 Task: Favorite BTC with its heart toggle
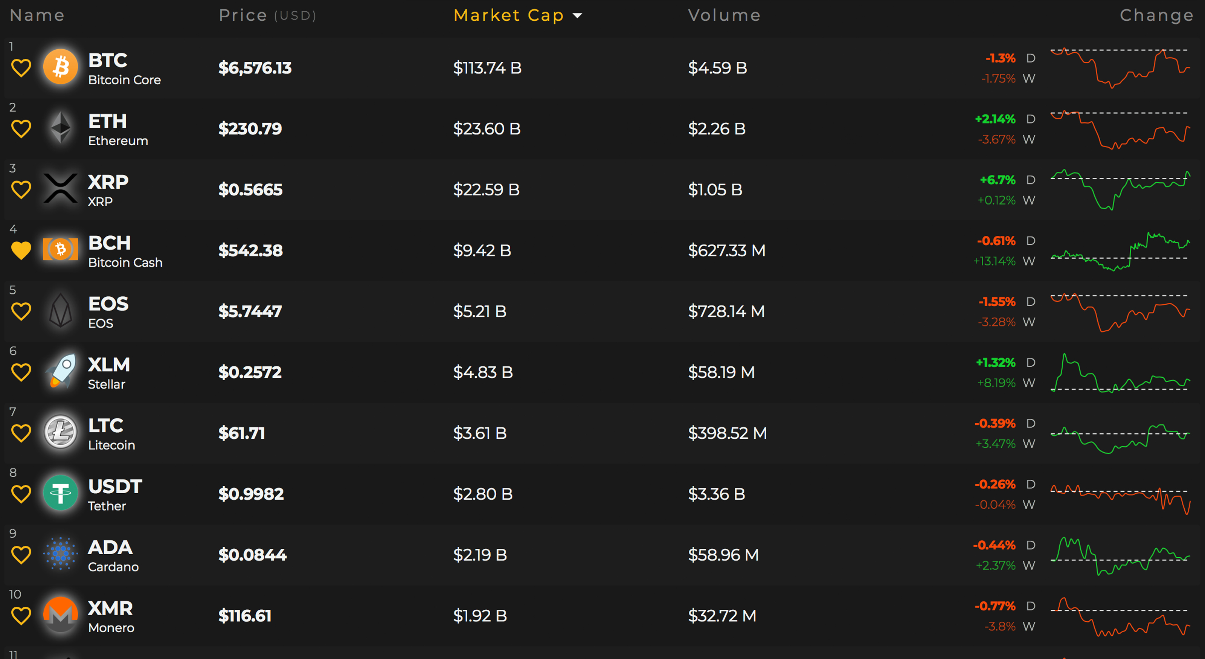pyautogui.click(x=21, y=68)
